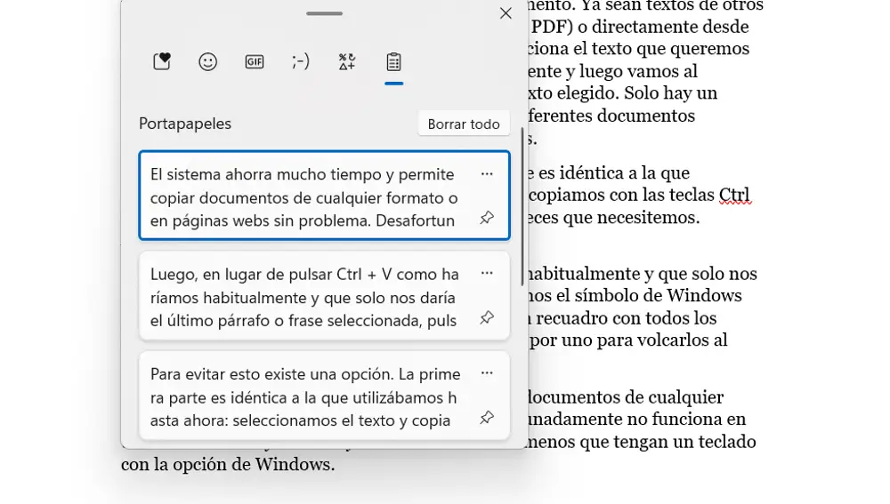The height and width of the screenshot is (504, 890).
Task: Paste the 'Luego, en lugar de pulsar' entry
Action: coord(325,296)
